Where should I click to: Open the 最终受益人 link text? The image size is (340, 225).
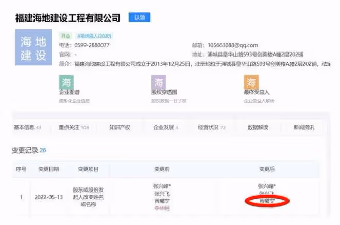[x=257, y=92]
